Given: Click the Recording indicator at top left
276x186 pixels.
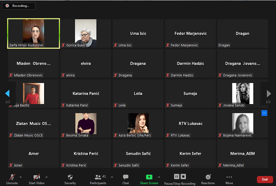Looking at the screenshot, I should 18,6.
